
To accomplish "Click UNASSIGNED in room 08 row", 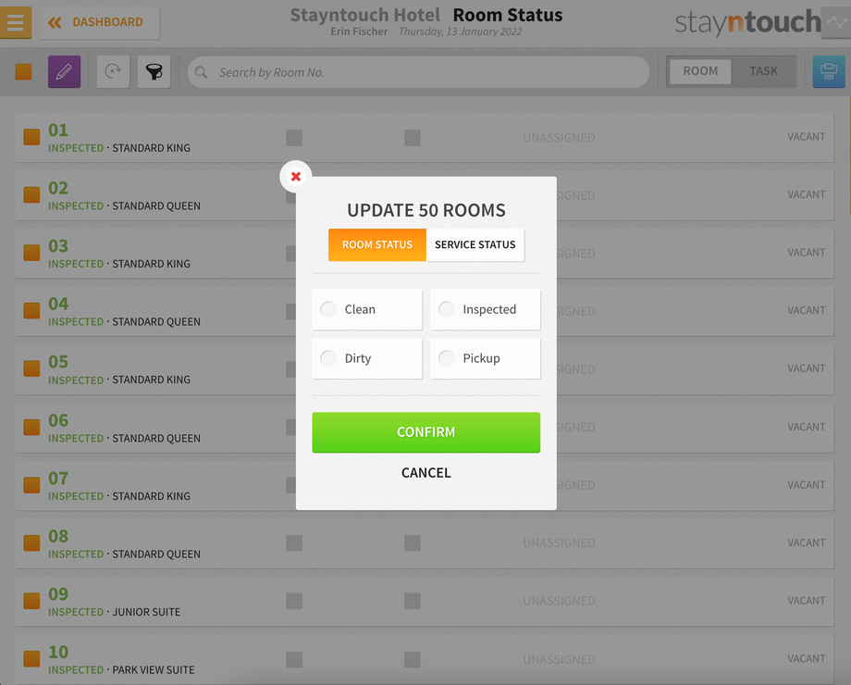I will tap(559, 543).
